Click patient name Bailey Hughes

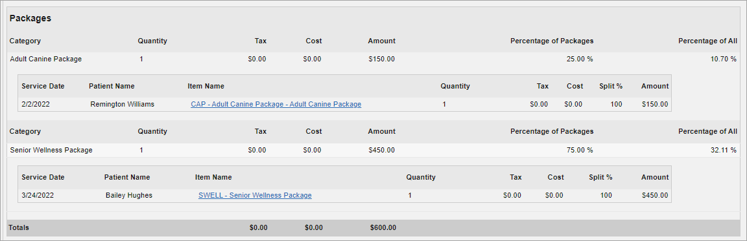click(129, 196)
